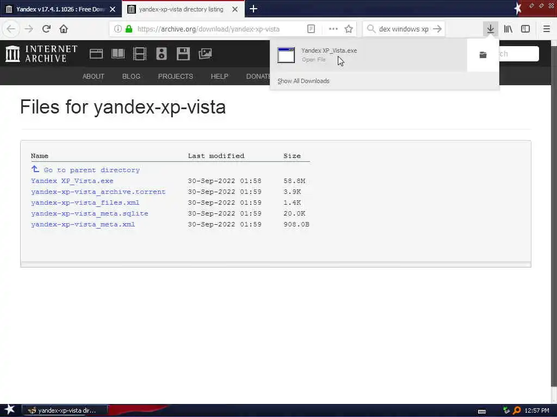This screenshot has width=557, height=417.
Task: Open the browser home page
Action: point(64,29)
